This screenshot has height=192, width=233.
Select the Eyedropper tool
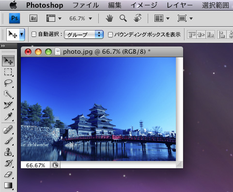pyautogui.click(x=8, y=116)
